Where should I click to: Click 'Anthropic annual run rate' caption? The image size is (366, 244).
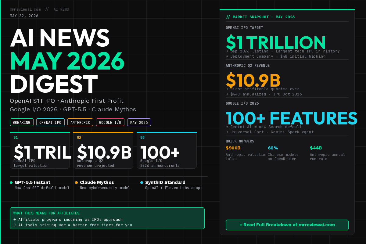point(328,157)
